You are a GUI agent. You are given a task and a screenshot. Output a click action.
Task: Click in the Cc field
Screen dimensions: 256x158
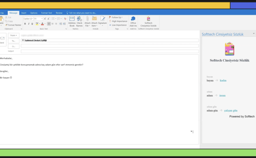click(x=110, y=46)
